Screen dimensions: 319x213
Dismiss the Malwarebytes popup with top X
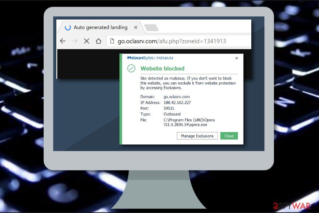(237, 58)
